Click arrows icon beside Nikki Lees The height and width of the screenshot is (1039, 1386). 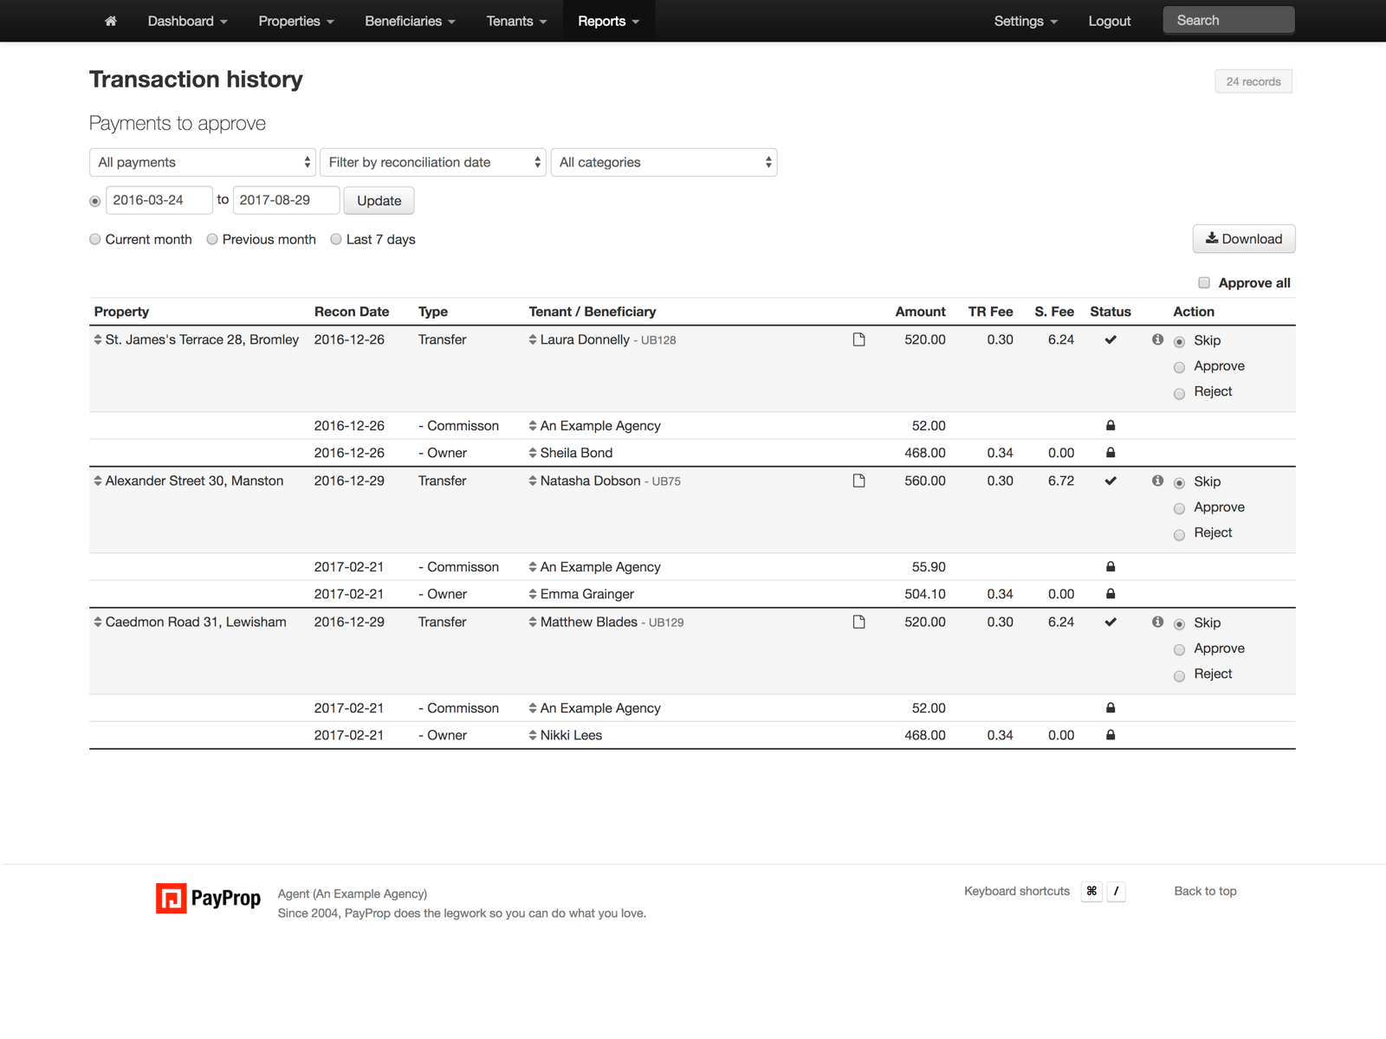point(533,734)
